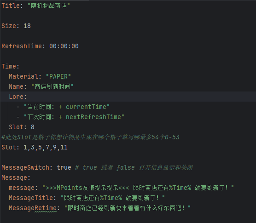Click the Slot: 8 value
The image size is (256, 223).
[33, 127]
